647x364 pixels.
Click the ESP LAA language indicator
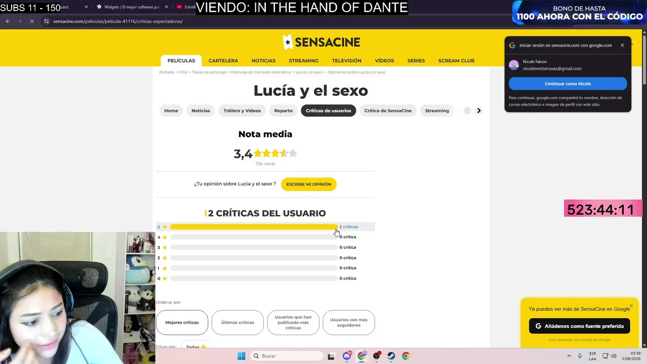[x=593, y=356]
